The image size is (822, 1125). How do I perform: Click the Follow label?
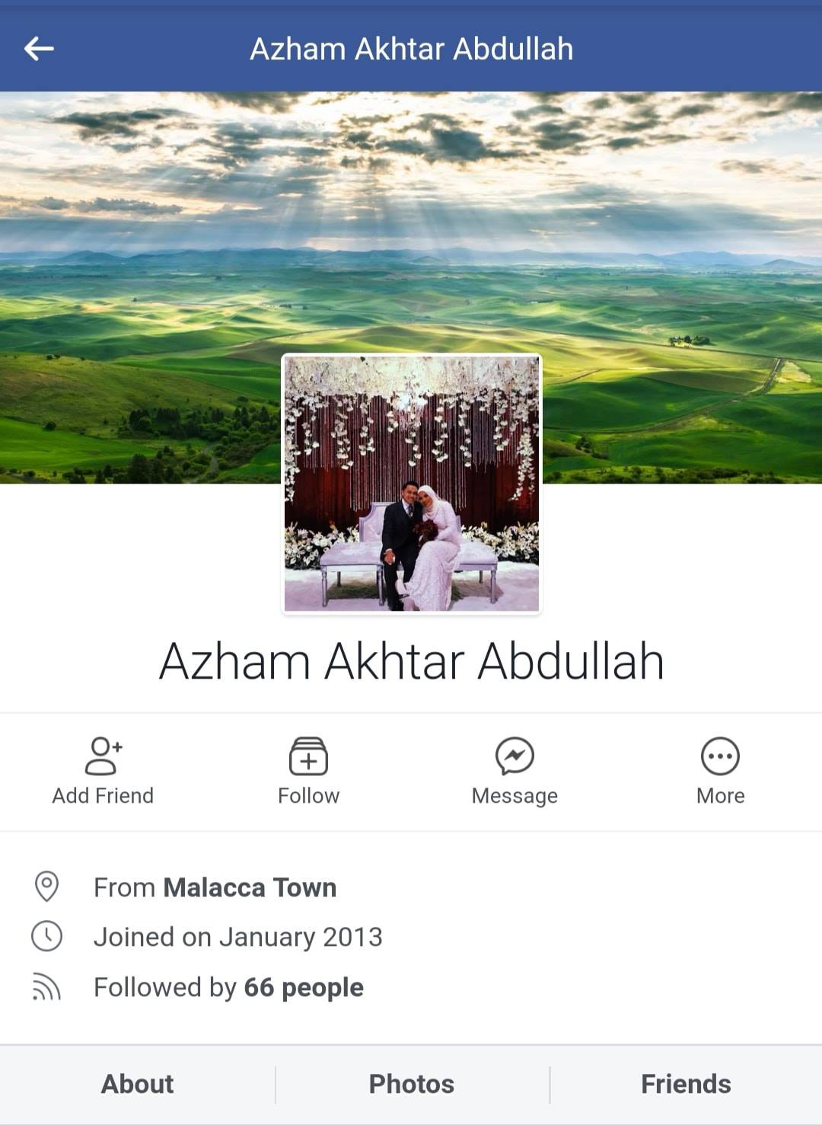[x=308, y=795]
